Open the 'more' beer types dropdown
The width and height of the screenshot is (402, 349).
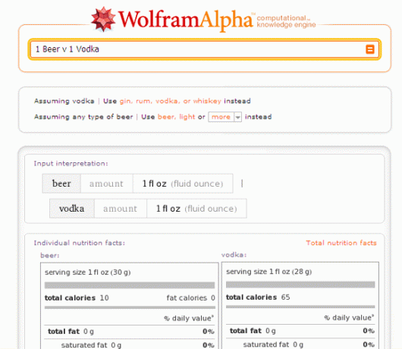(x=225, y=117)
